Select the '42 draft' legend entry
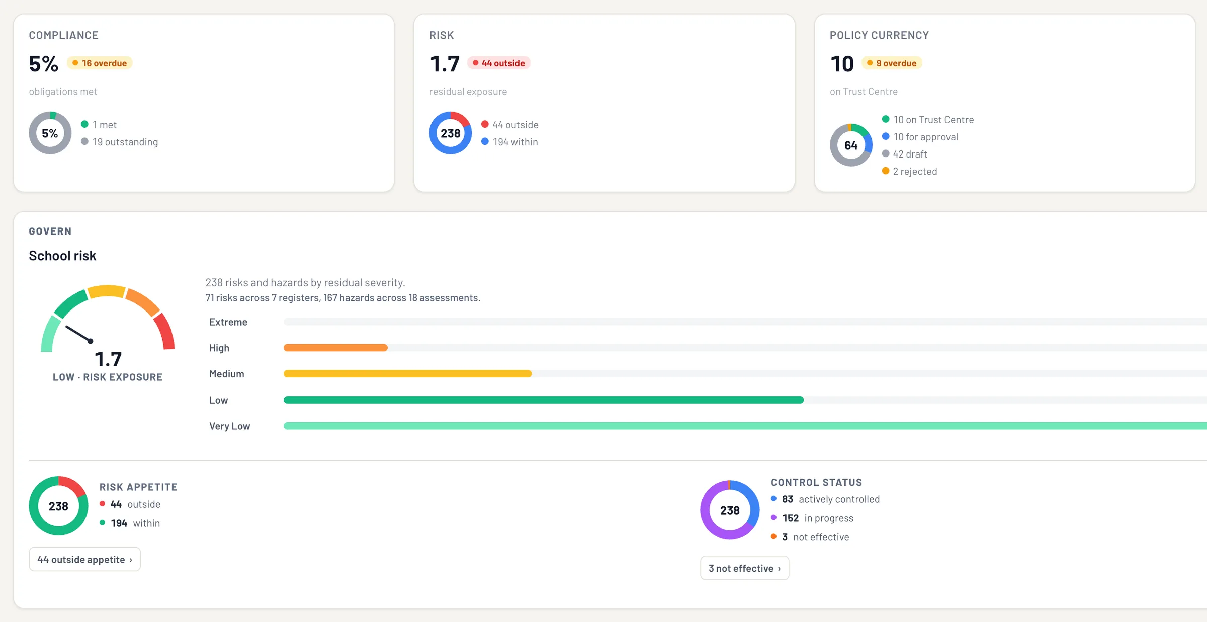This screenshot has width=1207, height=622. [x=905, y=154]
